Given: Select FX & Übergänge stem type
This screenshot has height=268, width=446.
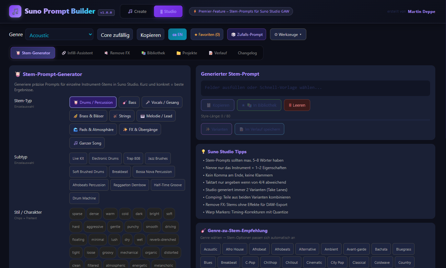Looking at the screenshot, I should click(140, 129).
